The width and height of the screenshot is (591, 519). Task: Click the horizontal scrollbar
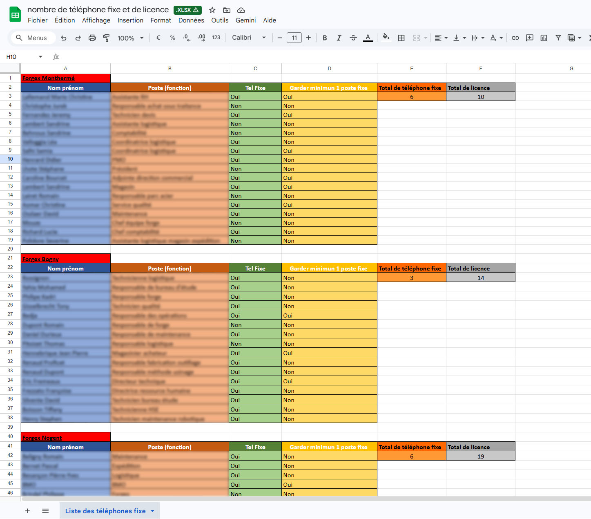(x=306, y=499)
